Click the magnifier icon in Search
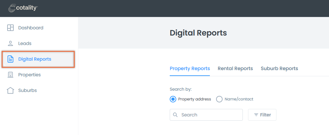Image resolution: width=329 pixels, height=135 pixels. pos(175,115)
